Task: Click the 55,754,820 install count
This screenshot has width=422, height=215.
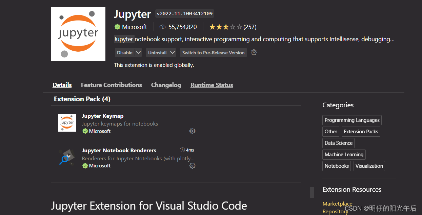Action: coord(183,27)
